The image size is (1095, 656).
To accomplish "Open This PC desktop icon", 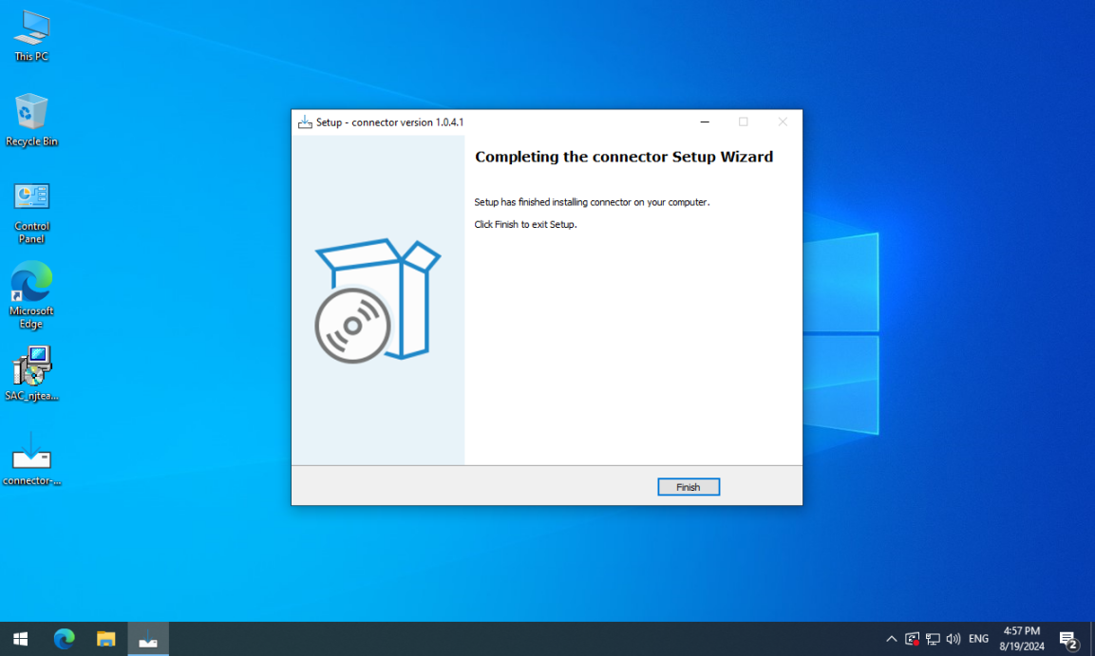I will (31, 36).
